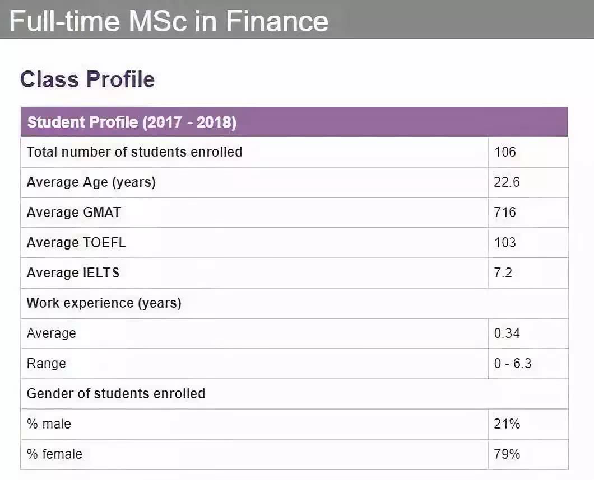Click the Gender of students enrolled row
Screen dimensions: 594x480
point(294,394)
